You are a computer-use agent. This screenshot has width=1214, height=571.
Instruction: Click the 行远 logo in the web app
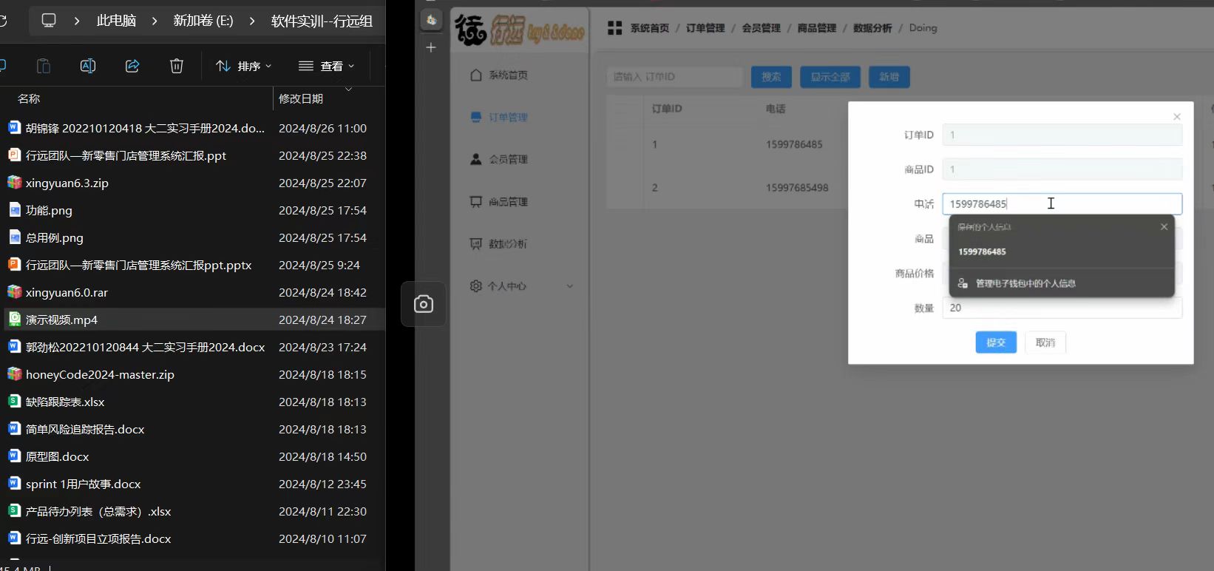[519, 30]
